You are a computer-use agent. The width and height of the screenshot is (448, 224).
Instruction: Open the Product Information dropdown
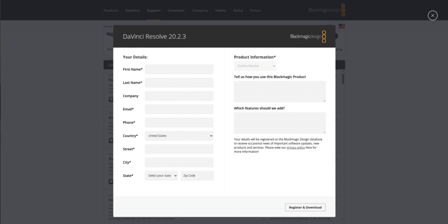255,66
